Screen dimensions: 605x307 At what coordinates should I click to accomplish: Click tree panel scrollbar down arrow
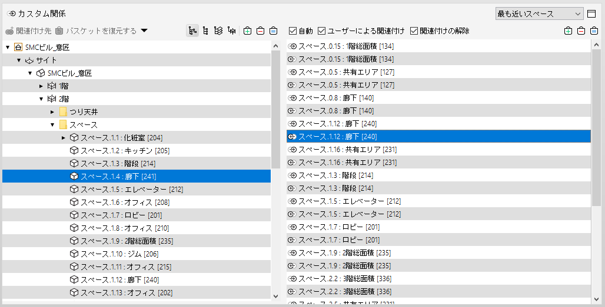pyautogui.click(x=275, y=296)
